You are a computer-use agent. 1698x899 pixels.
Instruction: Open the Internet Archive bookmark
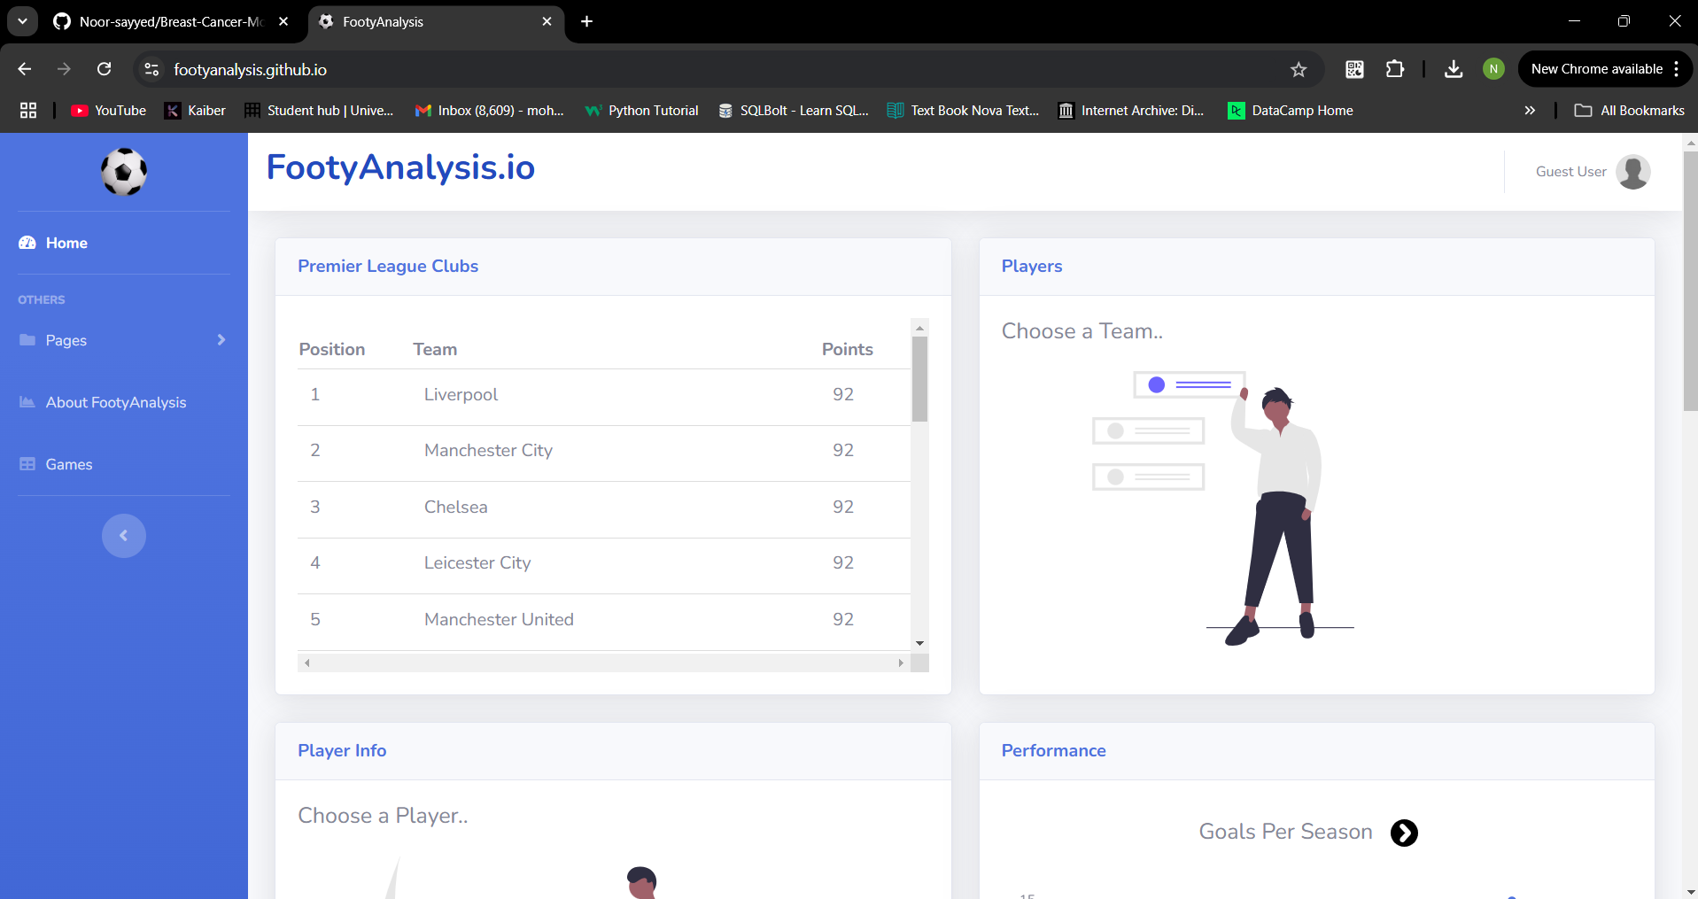[1131, 111]
